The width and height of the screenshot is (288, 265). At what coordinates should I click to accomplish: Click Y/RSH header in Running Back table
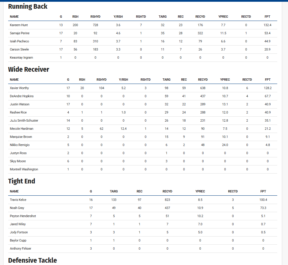coord(118,17)
